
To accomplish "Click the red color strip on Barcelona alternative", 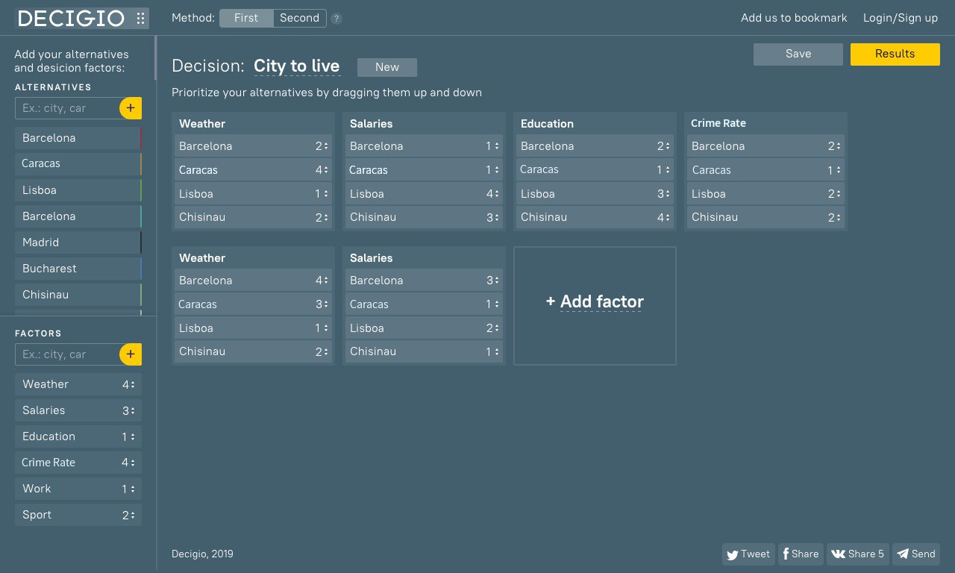I will pos(140,138).
